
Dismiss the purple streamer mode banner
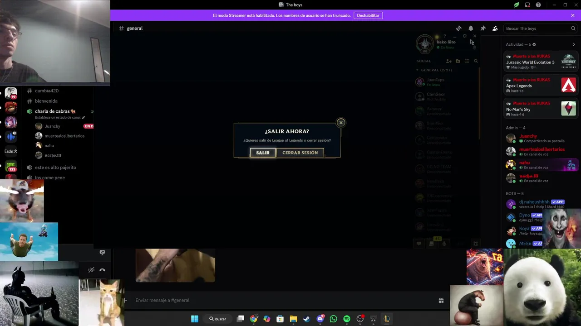573,15
